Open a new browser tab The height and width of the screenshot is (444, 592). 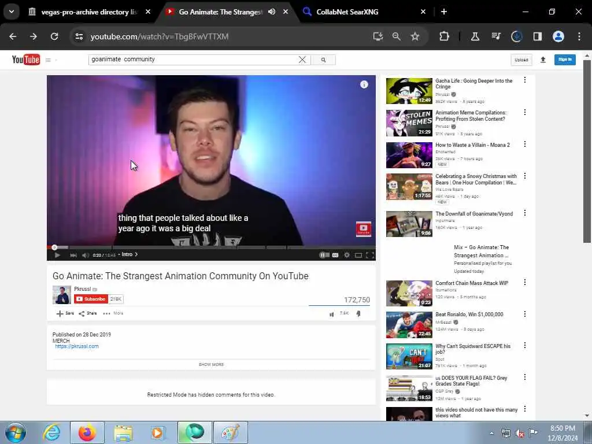pyautogui.click(x=444, y=12)
